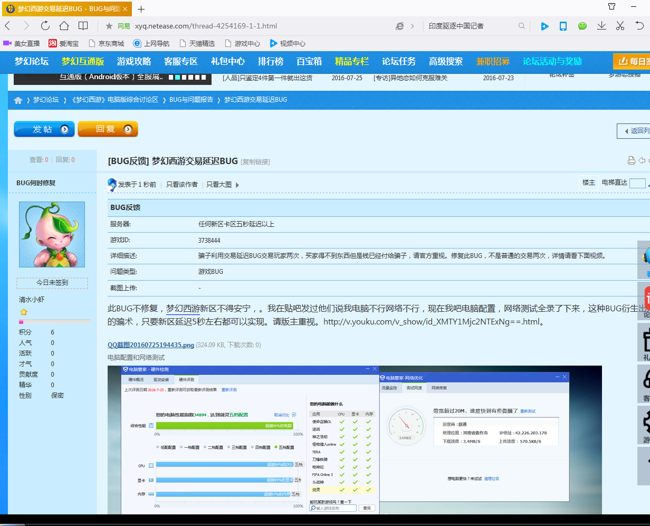Expand the address bar chevron

412,26
